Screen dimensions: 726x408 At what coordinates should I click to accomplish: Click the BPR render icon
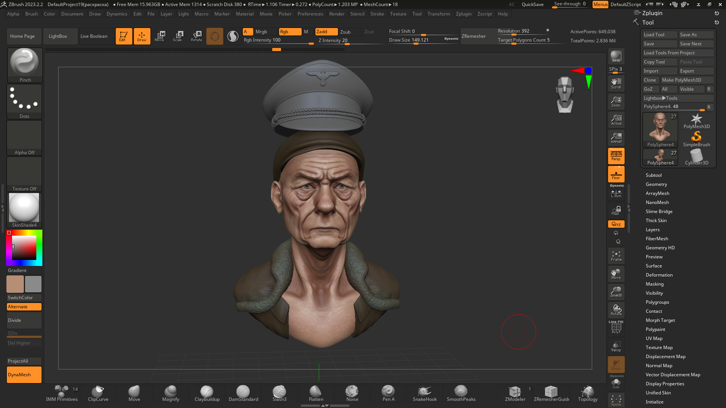pos(616,56)
